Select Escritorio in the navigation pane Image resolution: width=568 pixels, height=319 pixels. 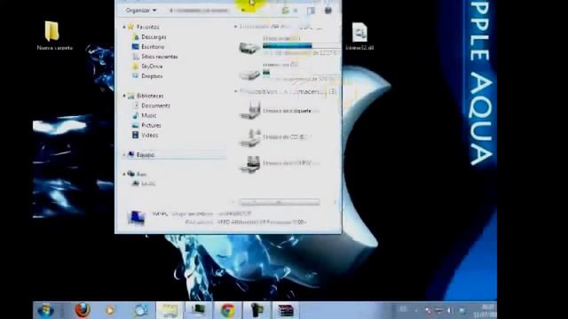click(153, 47)
